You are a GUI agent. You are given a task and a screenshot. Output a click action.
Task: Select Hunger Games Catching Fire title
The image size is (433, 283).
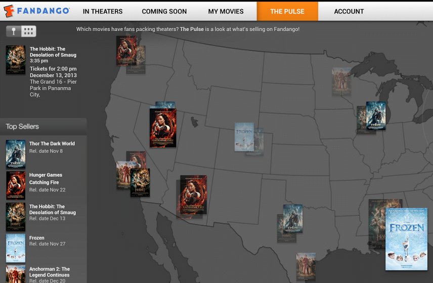click(x=46, y=178)
